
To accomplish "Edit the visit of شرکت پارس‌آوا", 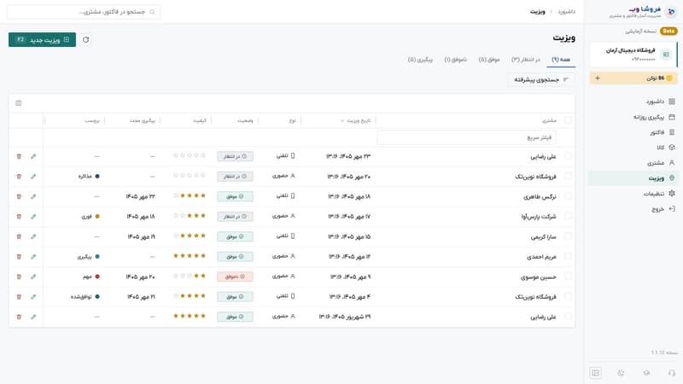I will (33, 217).
